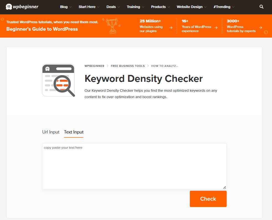Open Beginner's Guide to WordPress link
The width and height of the screenshot is (272, 220).
pos(42,29)
